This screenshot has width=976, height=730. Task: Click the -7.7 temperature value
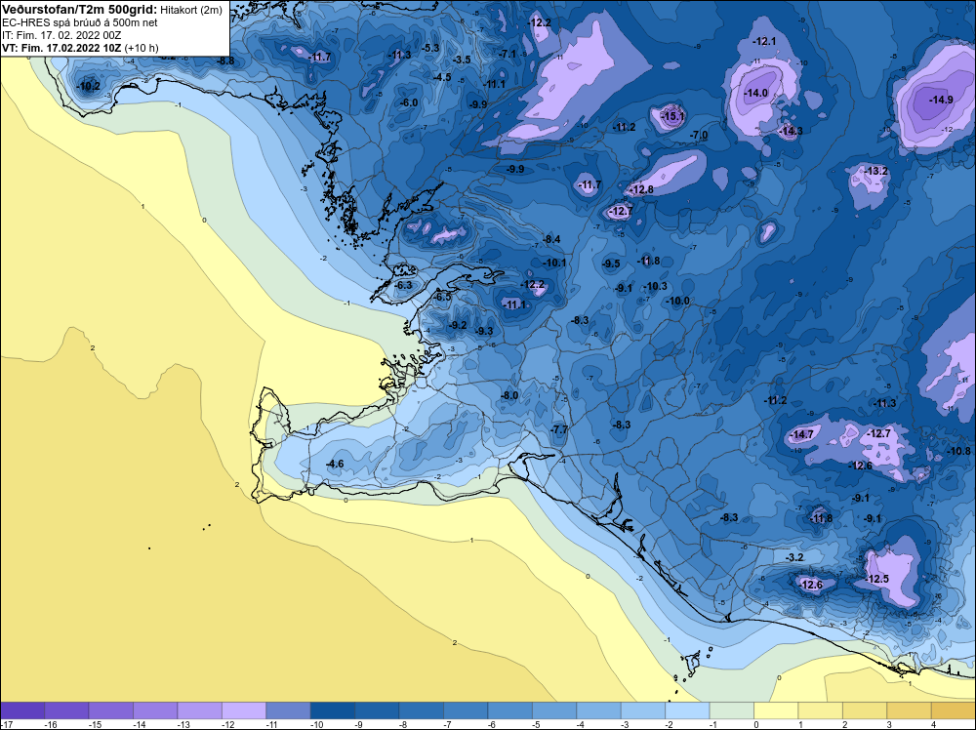tap(559, 429)
